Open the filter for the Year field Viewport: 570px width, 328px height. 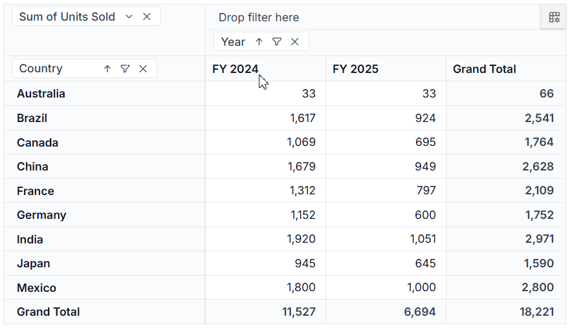tap(277, 42)
